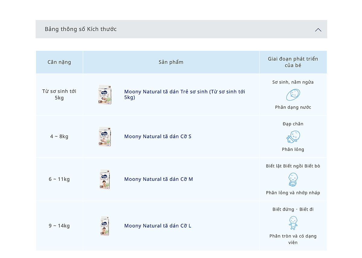
Task: Click the standing baby icon
Action: pos(293,223)
